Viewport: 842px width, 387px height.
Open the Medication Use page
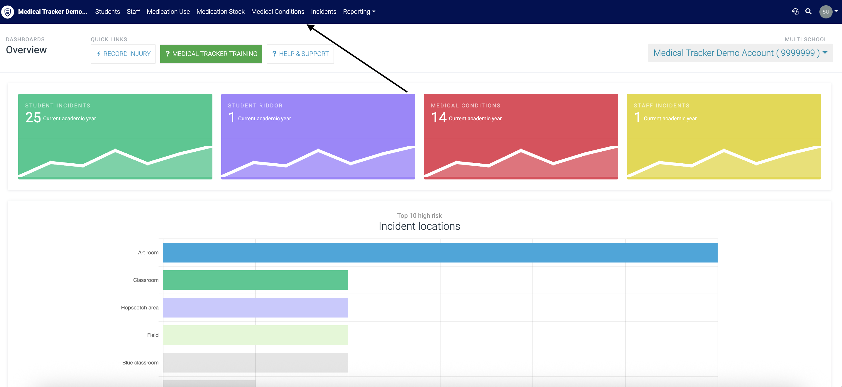click(x=168, y=12)
